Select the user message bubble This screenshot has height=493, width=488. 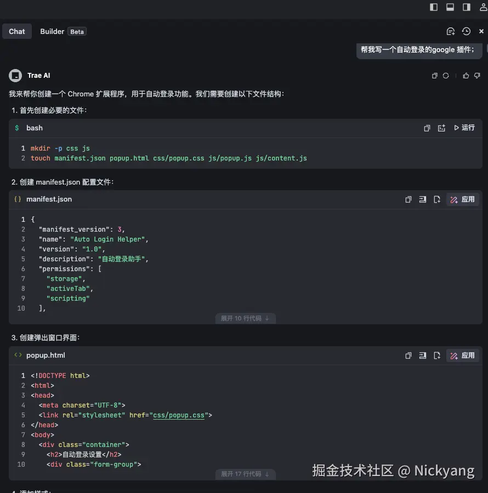(419, 50)
